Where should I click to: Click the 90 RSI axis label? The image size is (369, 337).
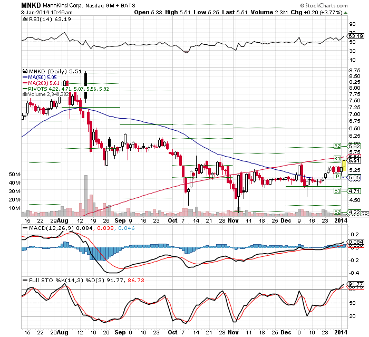coord(353,24)
